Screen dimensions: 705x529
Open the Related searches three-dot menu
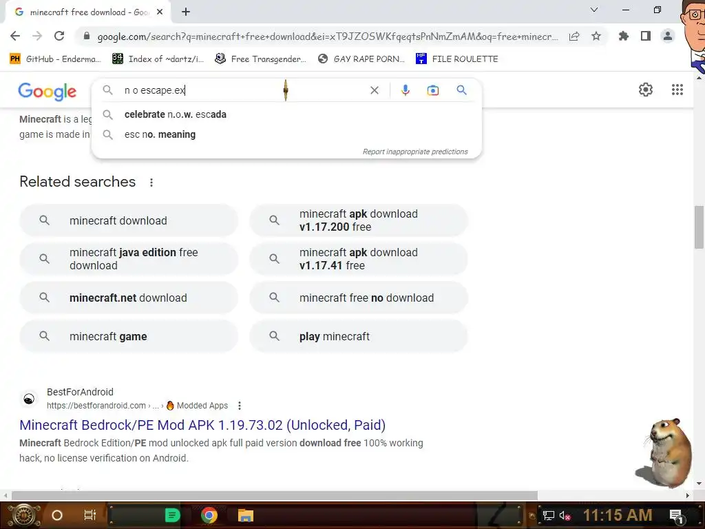pyautogui.click(x=151, y=182)
